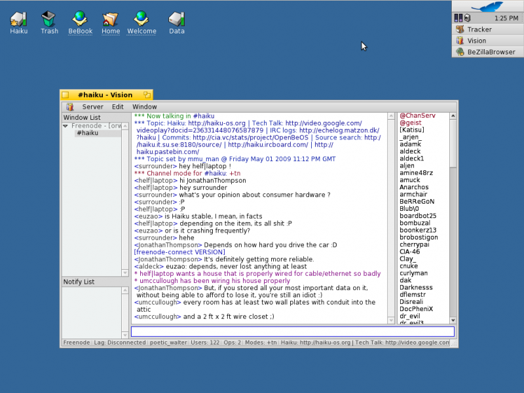The width and height of the screenshot is (524, 393).
Task: Open the Edit menu
Action: 118,107
